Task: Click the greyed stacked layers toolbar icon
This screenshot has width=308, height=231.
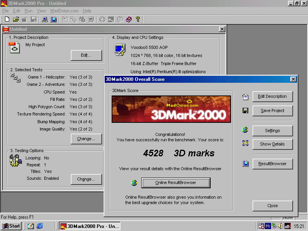Action: pos(120,19)
